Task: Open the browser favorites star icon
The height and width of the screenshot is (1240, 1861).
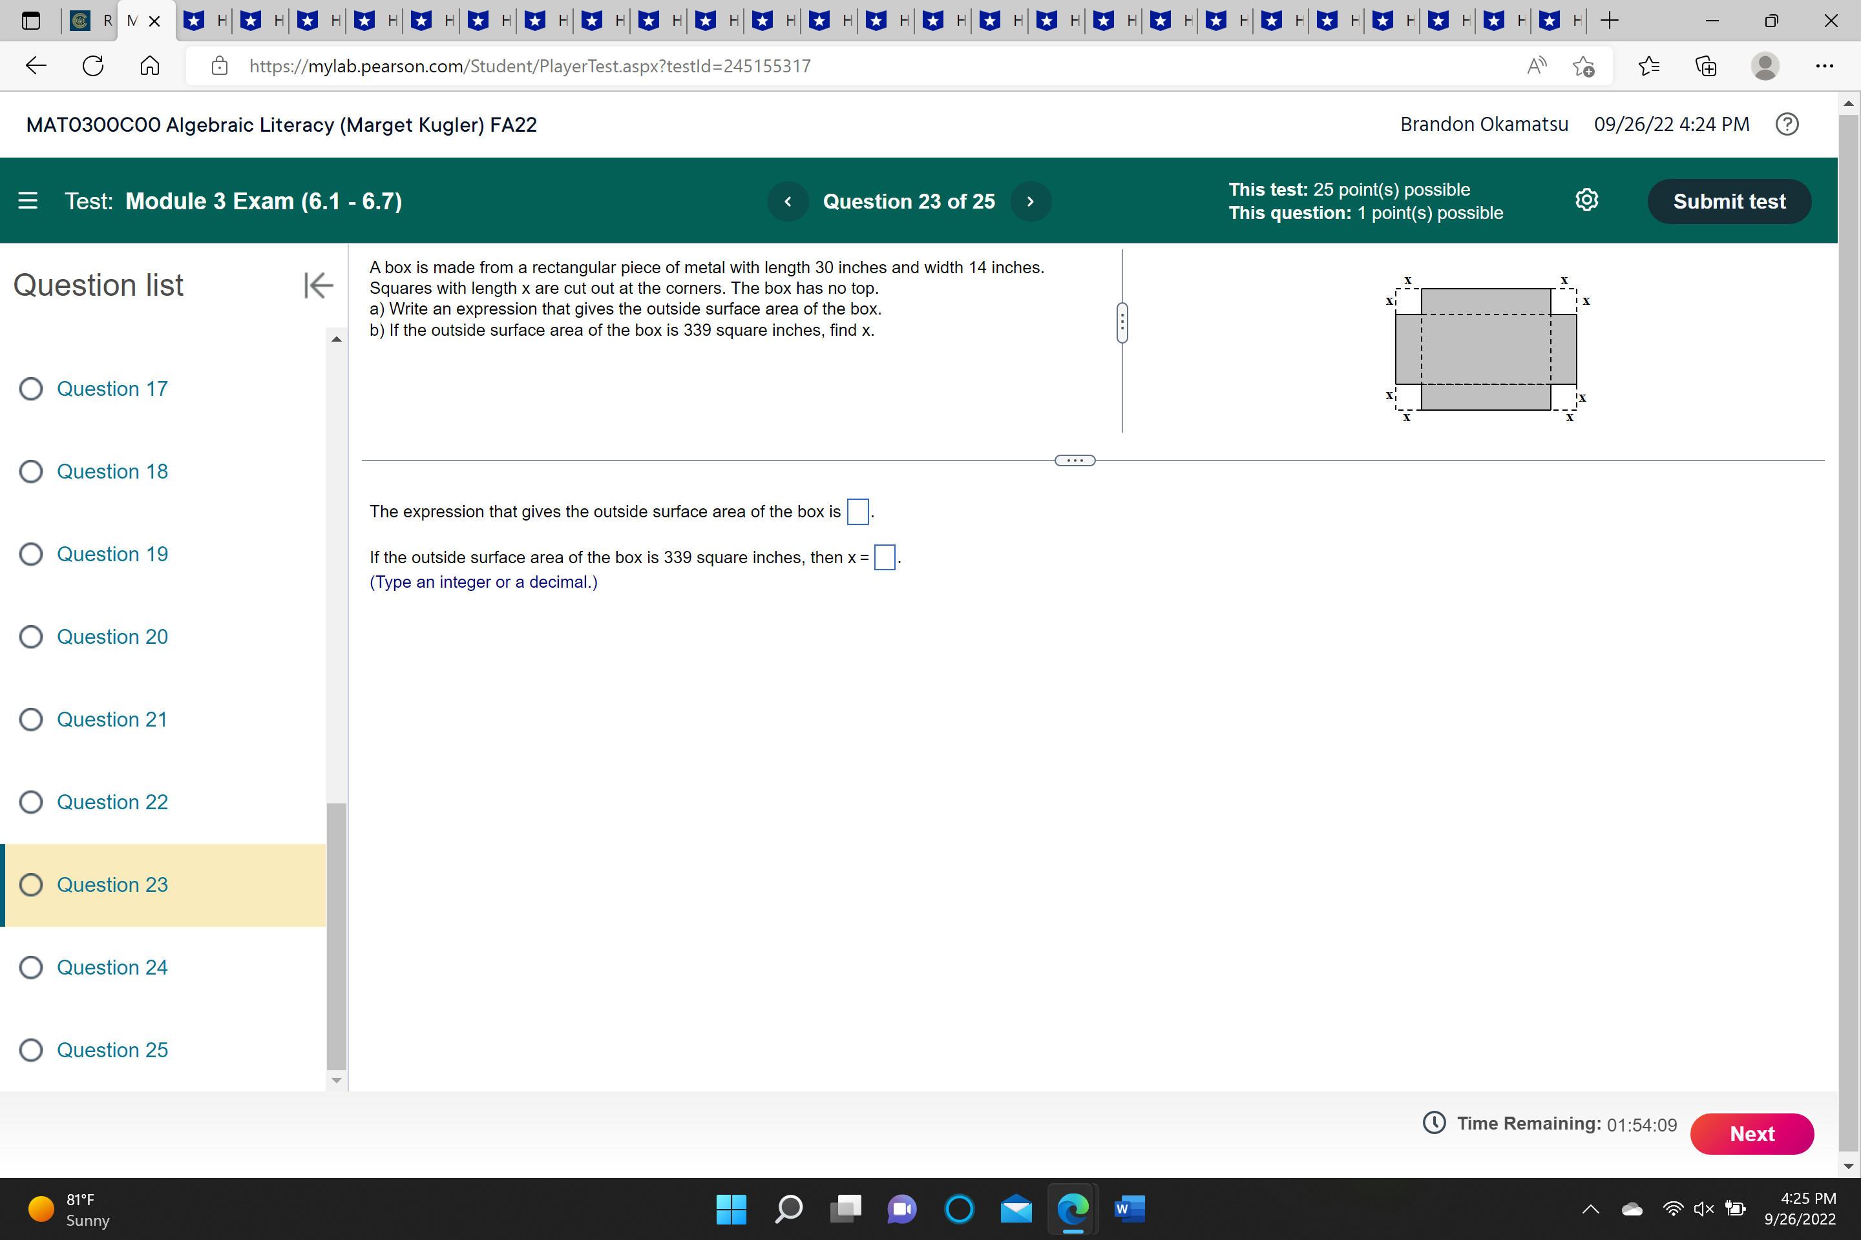Action: (x=1649, y=66)
